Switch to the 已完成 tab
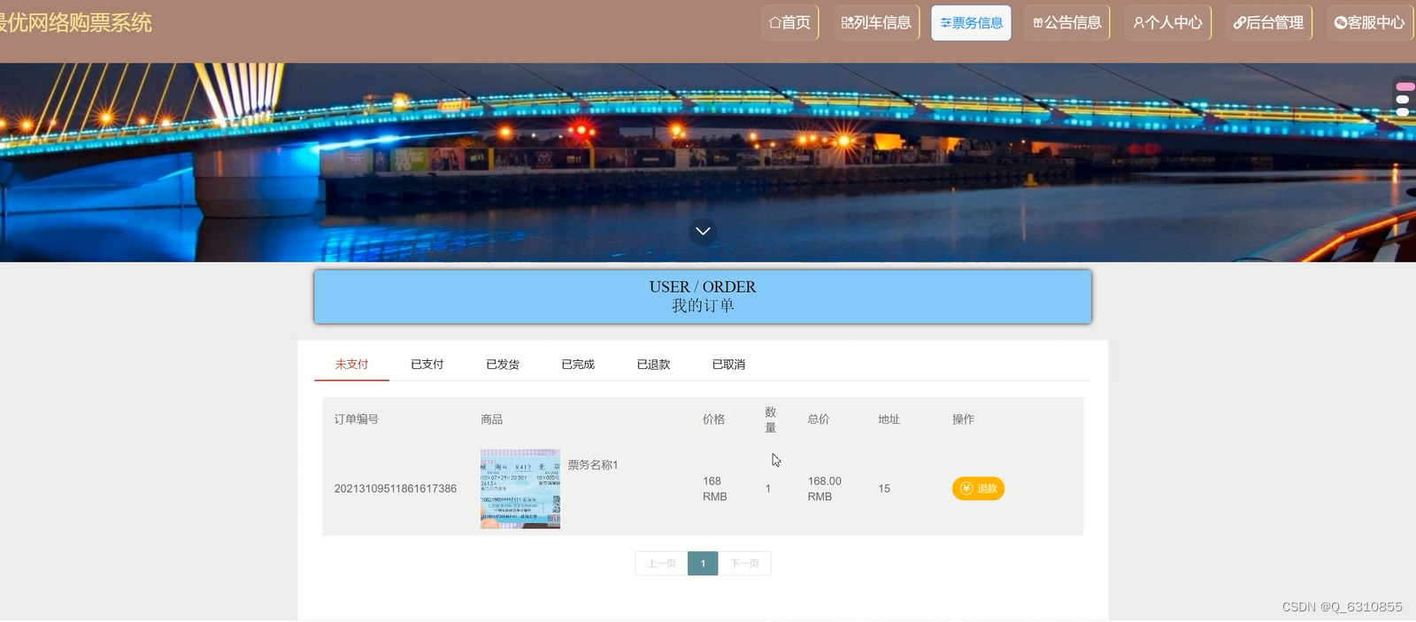The width and height of the screenshot is (1416, 622). pyautogui.click(x=578, y=365)
